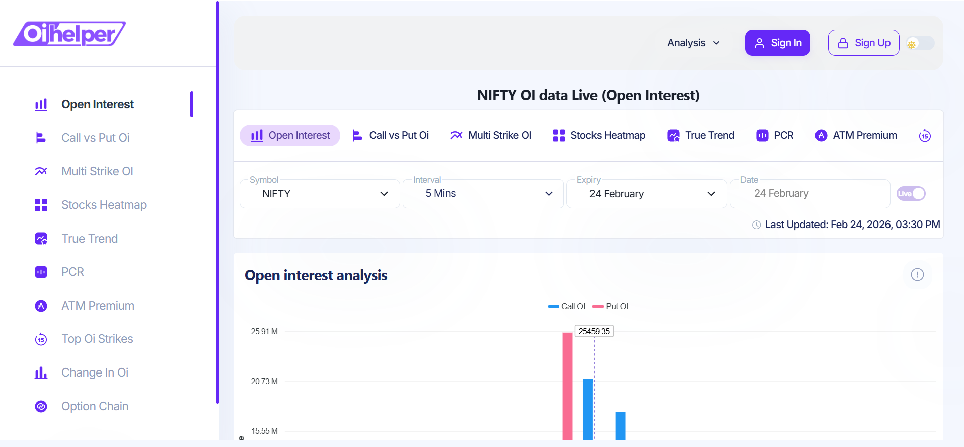Expand the Interval dropdown set to 5 Mins
This screenshot has width=964, height=447.
pyautogui.click(x=483, y=194)
